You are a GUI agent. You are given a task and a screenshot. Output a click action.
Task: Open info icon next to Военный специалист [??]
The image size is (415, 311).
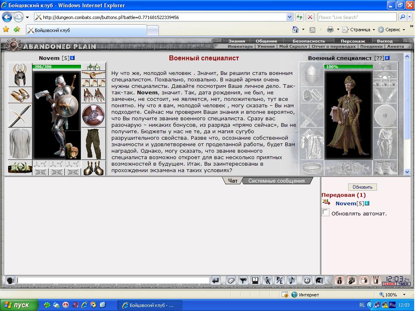387,58
